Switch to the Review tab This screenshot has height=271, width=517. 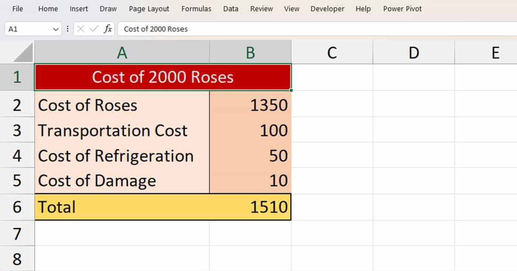(261, 9)
